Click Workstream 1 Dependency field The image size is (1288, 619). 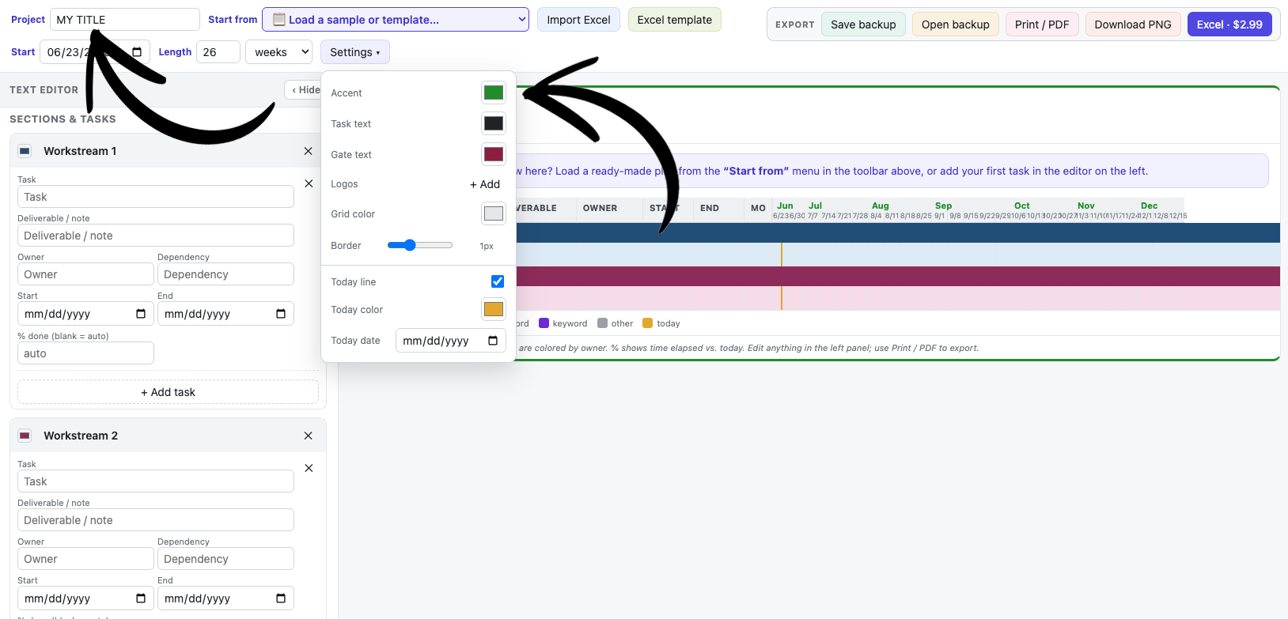(x=225, y=274)
